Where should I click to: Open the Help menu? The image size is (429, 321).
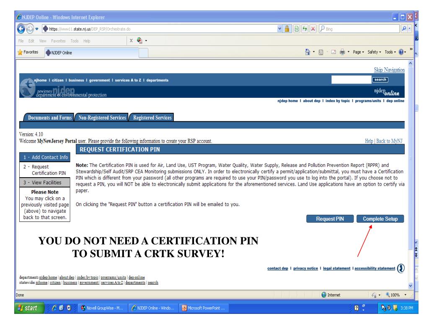coord(87,41)
